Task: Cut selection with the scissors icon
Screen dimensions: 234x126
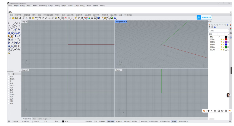Action: coord(26,18)
